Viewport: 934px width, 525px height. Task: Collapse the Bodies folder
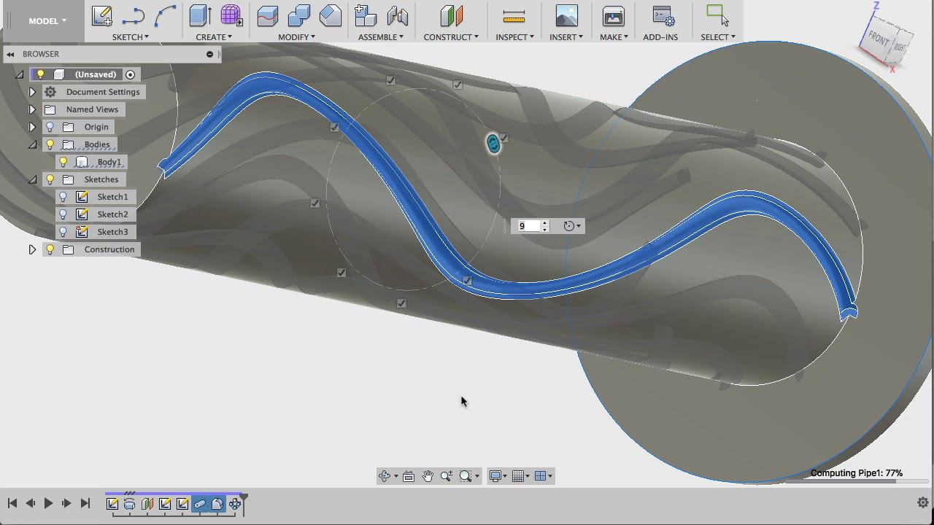point(32,144)
